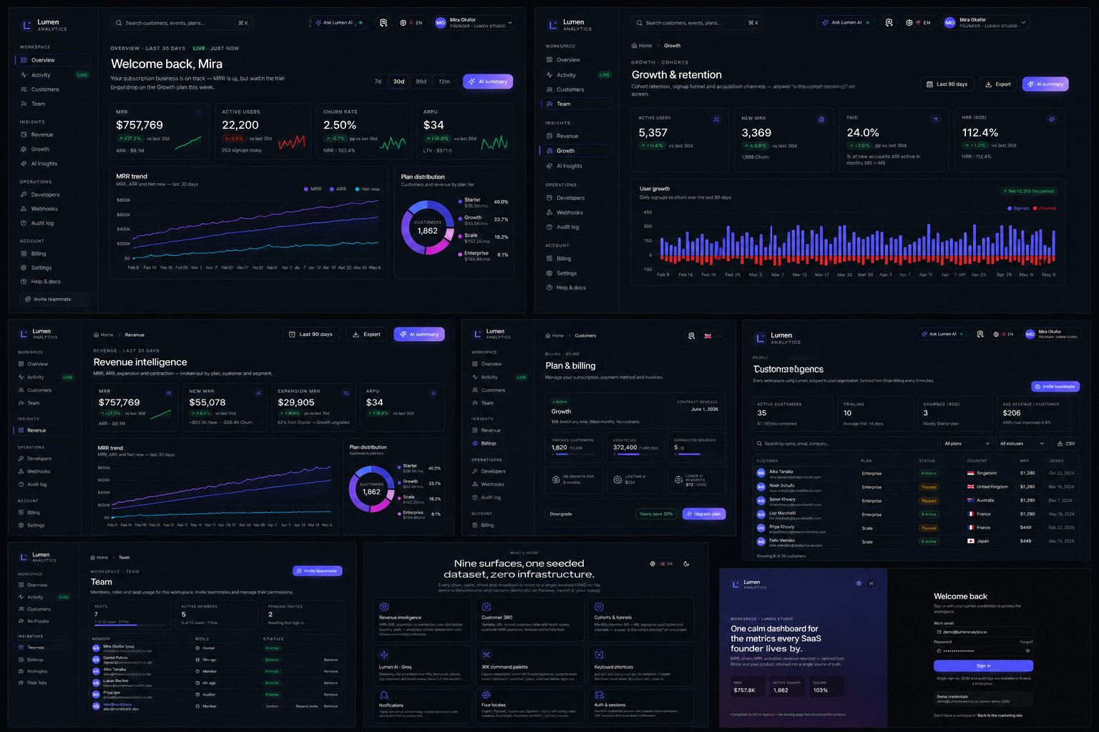Click Keyboard shortcuts feature card icon
This screenshot has width=1099, height=732.
600,655
